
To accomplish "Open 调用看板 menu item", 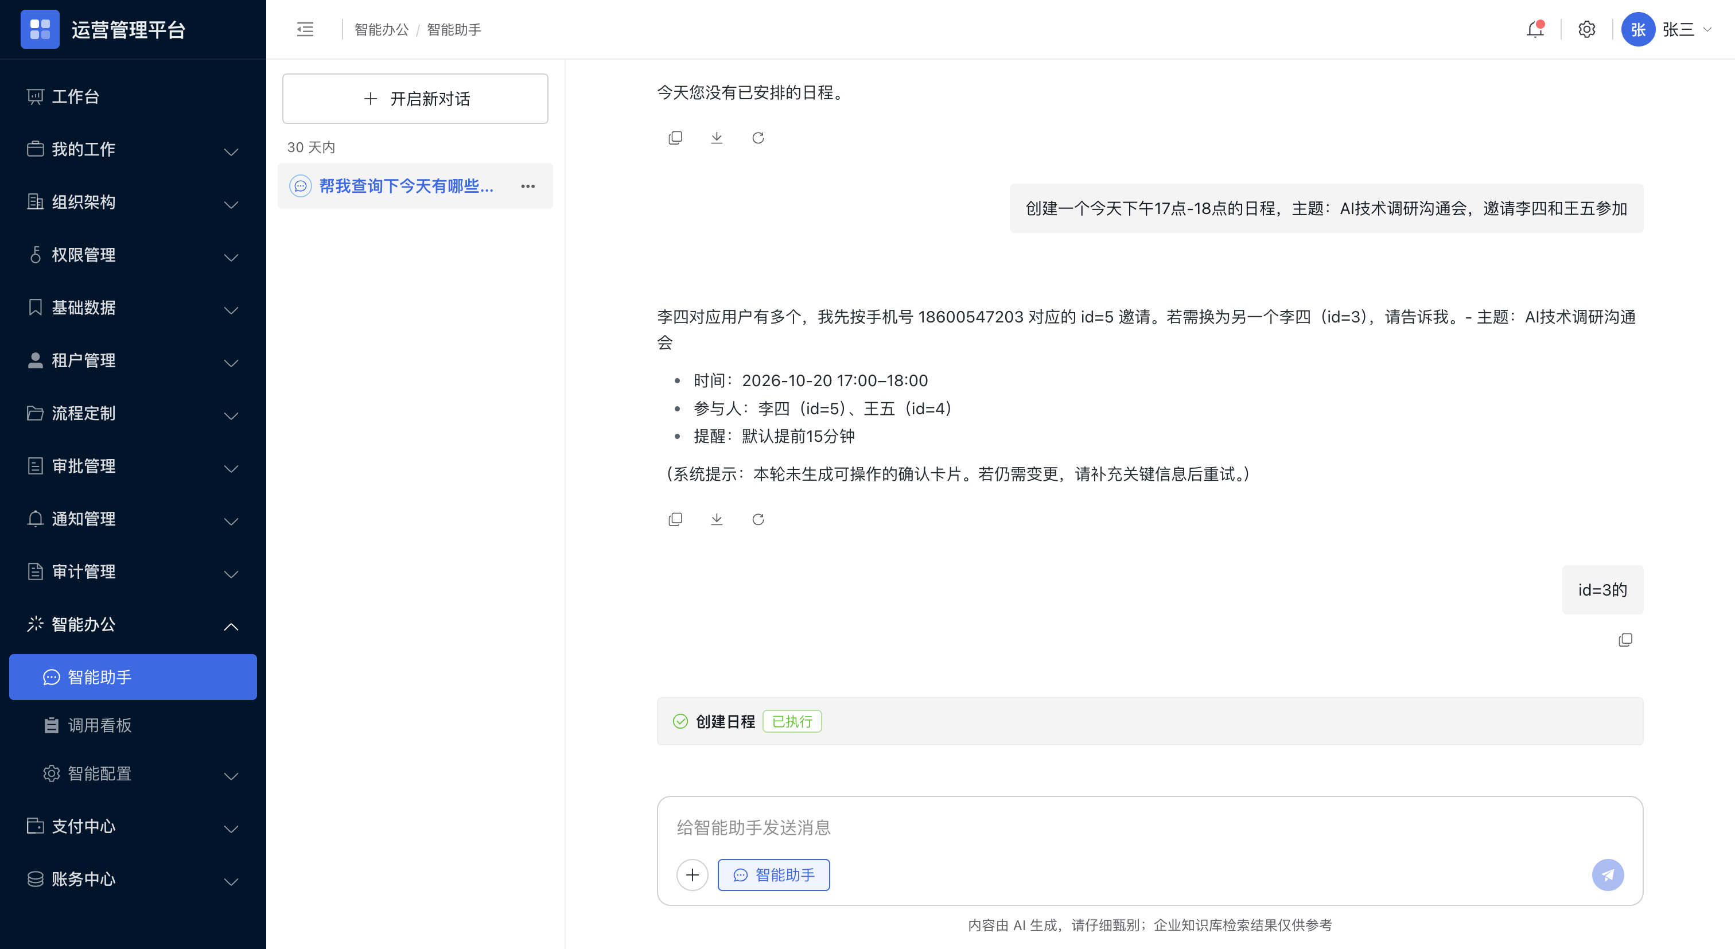I will (x=133, y=725).
